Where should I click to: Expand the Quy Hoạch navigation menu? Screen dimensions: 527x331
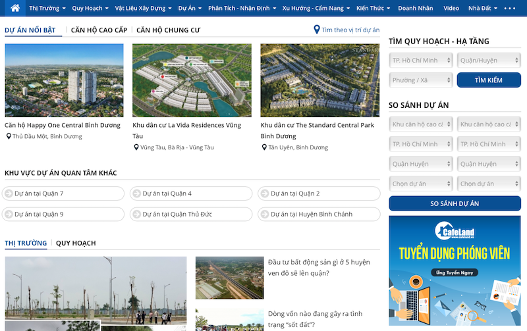point(90,8)
